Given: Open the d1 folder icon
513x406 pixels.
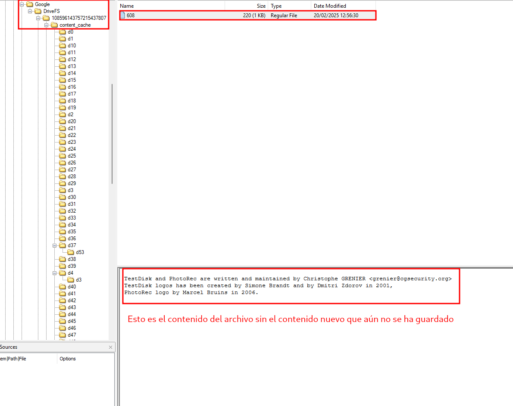Looking at the screenshot, I should coord(63,39).
